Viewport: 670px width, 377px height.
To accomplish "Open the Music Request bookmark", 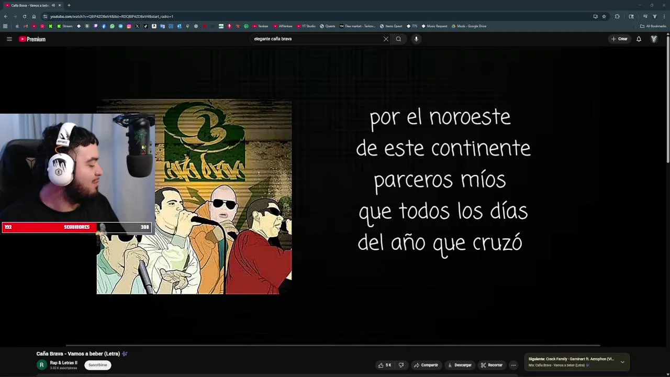I will (x=434, y=26).
